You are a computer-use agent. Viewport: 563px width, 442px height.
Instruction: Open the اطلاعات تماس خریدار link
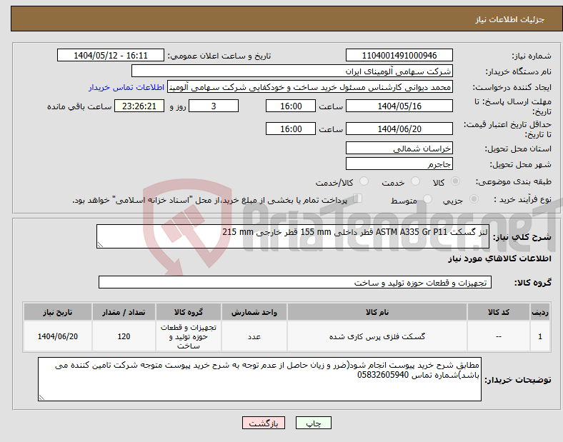pos(126,87)
